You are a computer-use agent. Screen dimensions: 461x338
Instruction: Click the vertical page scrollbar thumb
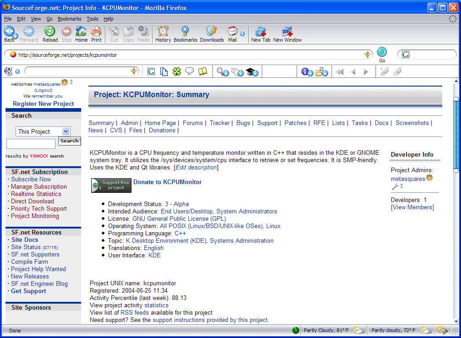(456, 135)
